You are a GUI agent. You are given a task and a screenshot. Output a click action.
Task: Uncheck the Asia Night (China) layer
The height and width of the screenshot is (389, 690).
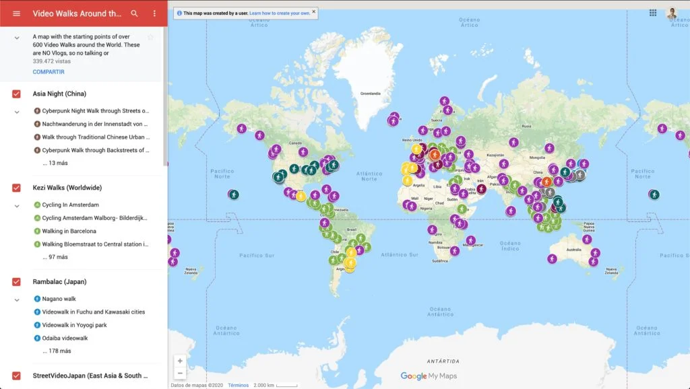[16, 94]
